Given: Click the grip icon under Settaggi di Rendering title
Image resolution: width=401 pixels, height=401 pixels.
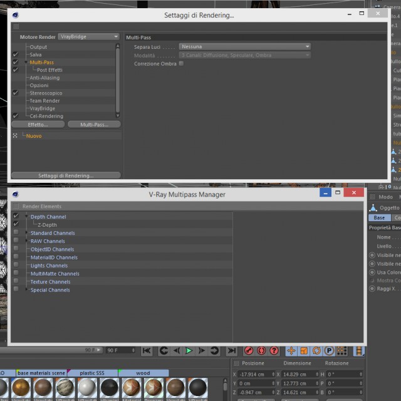Looking at the screenshot, I should point(16,26).
